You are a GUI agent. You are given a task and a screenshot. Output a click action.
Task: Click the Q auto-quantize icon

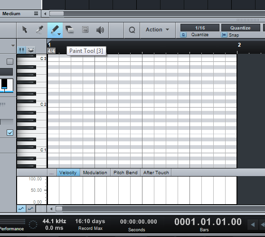point(132,30)
